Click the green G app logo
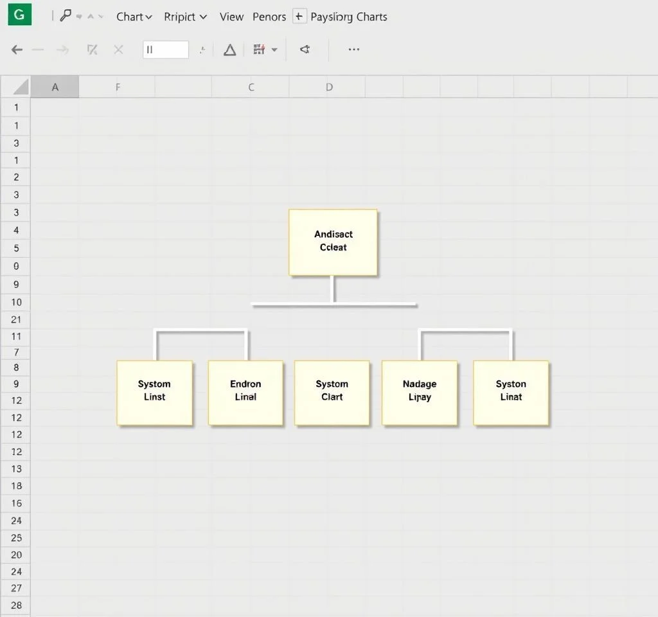Screen dimensions: 658x617 point(19,15)
